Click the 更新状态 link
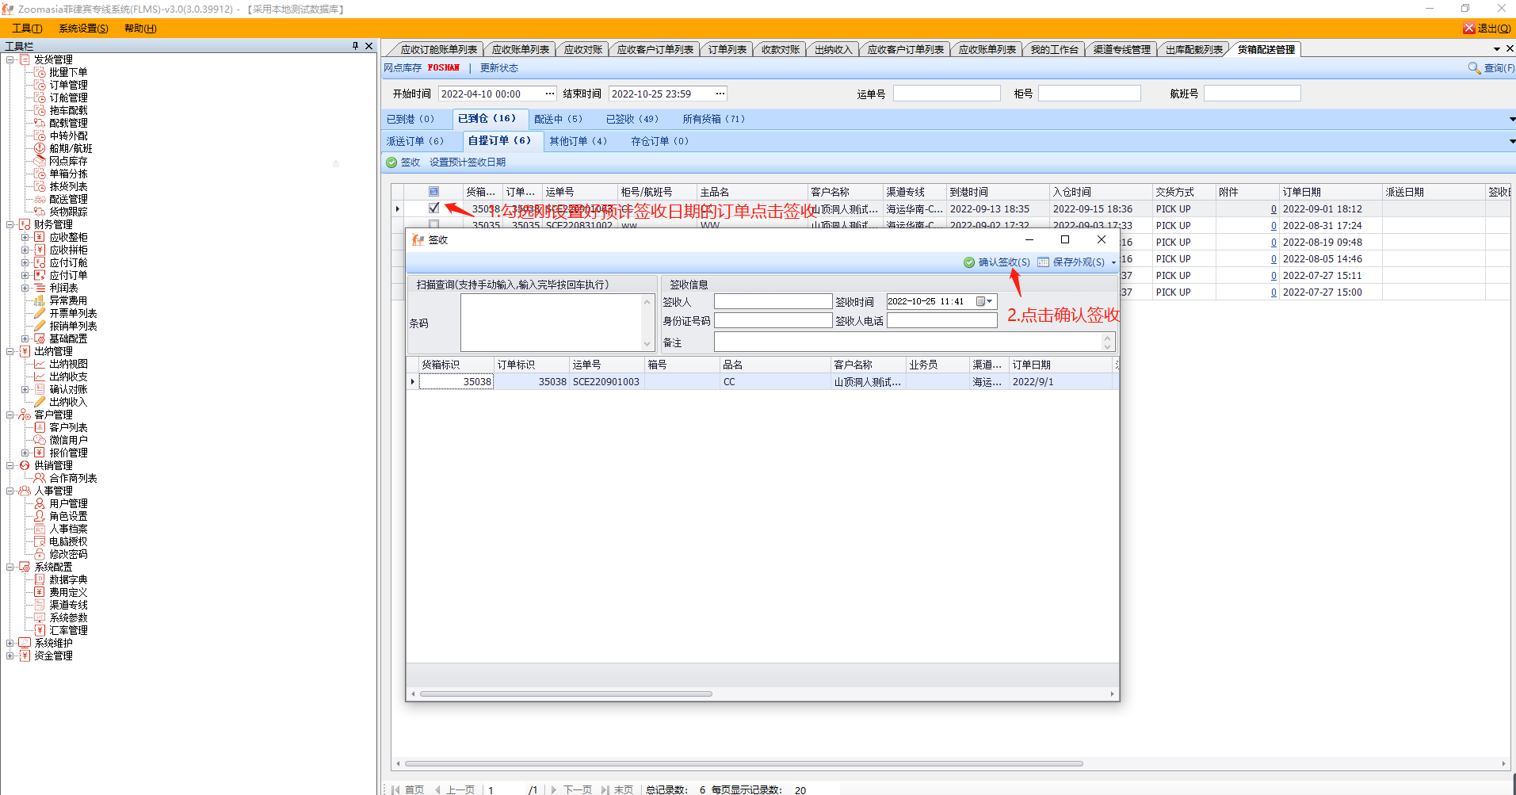1516x795 pixels. (498, 68)
